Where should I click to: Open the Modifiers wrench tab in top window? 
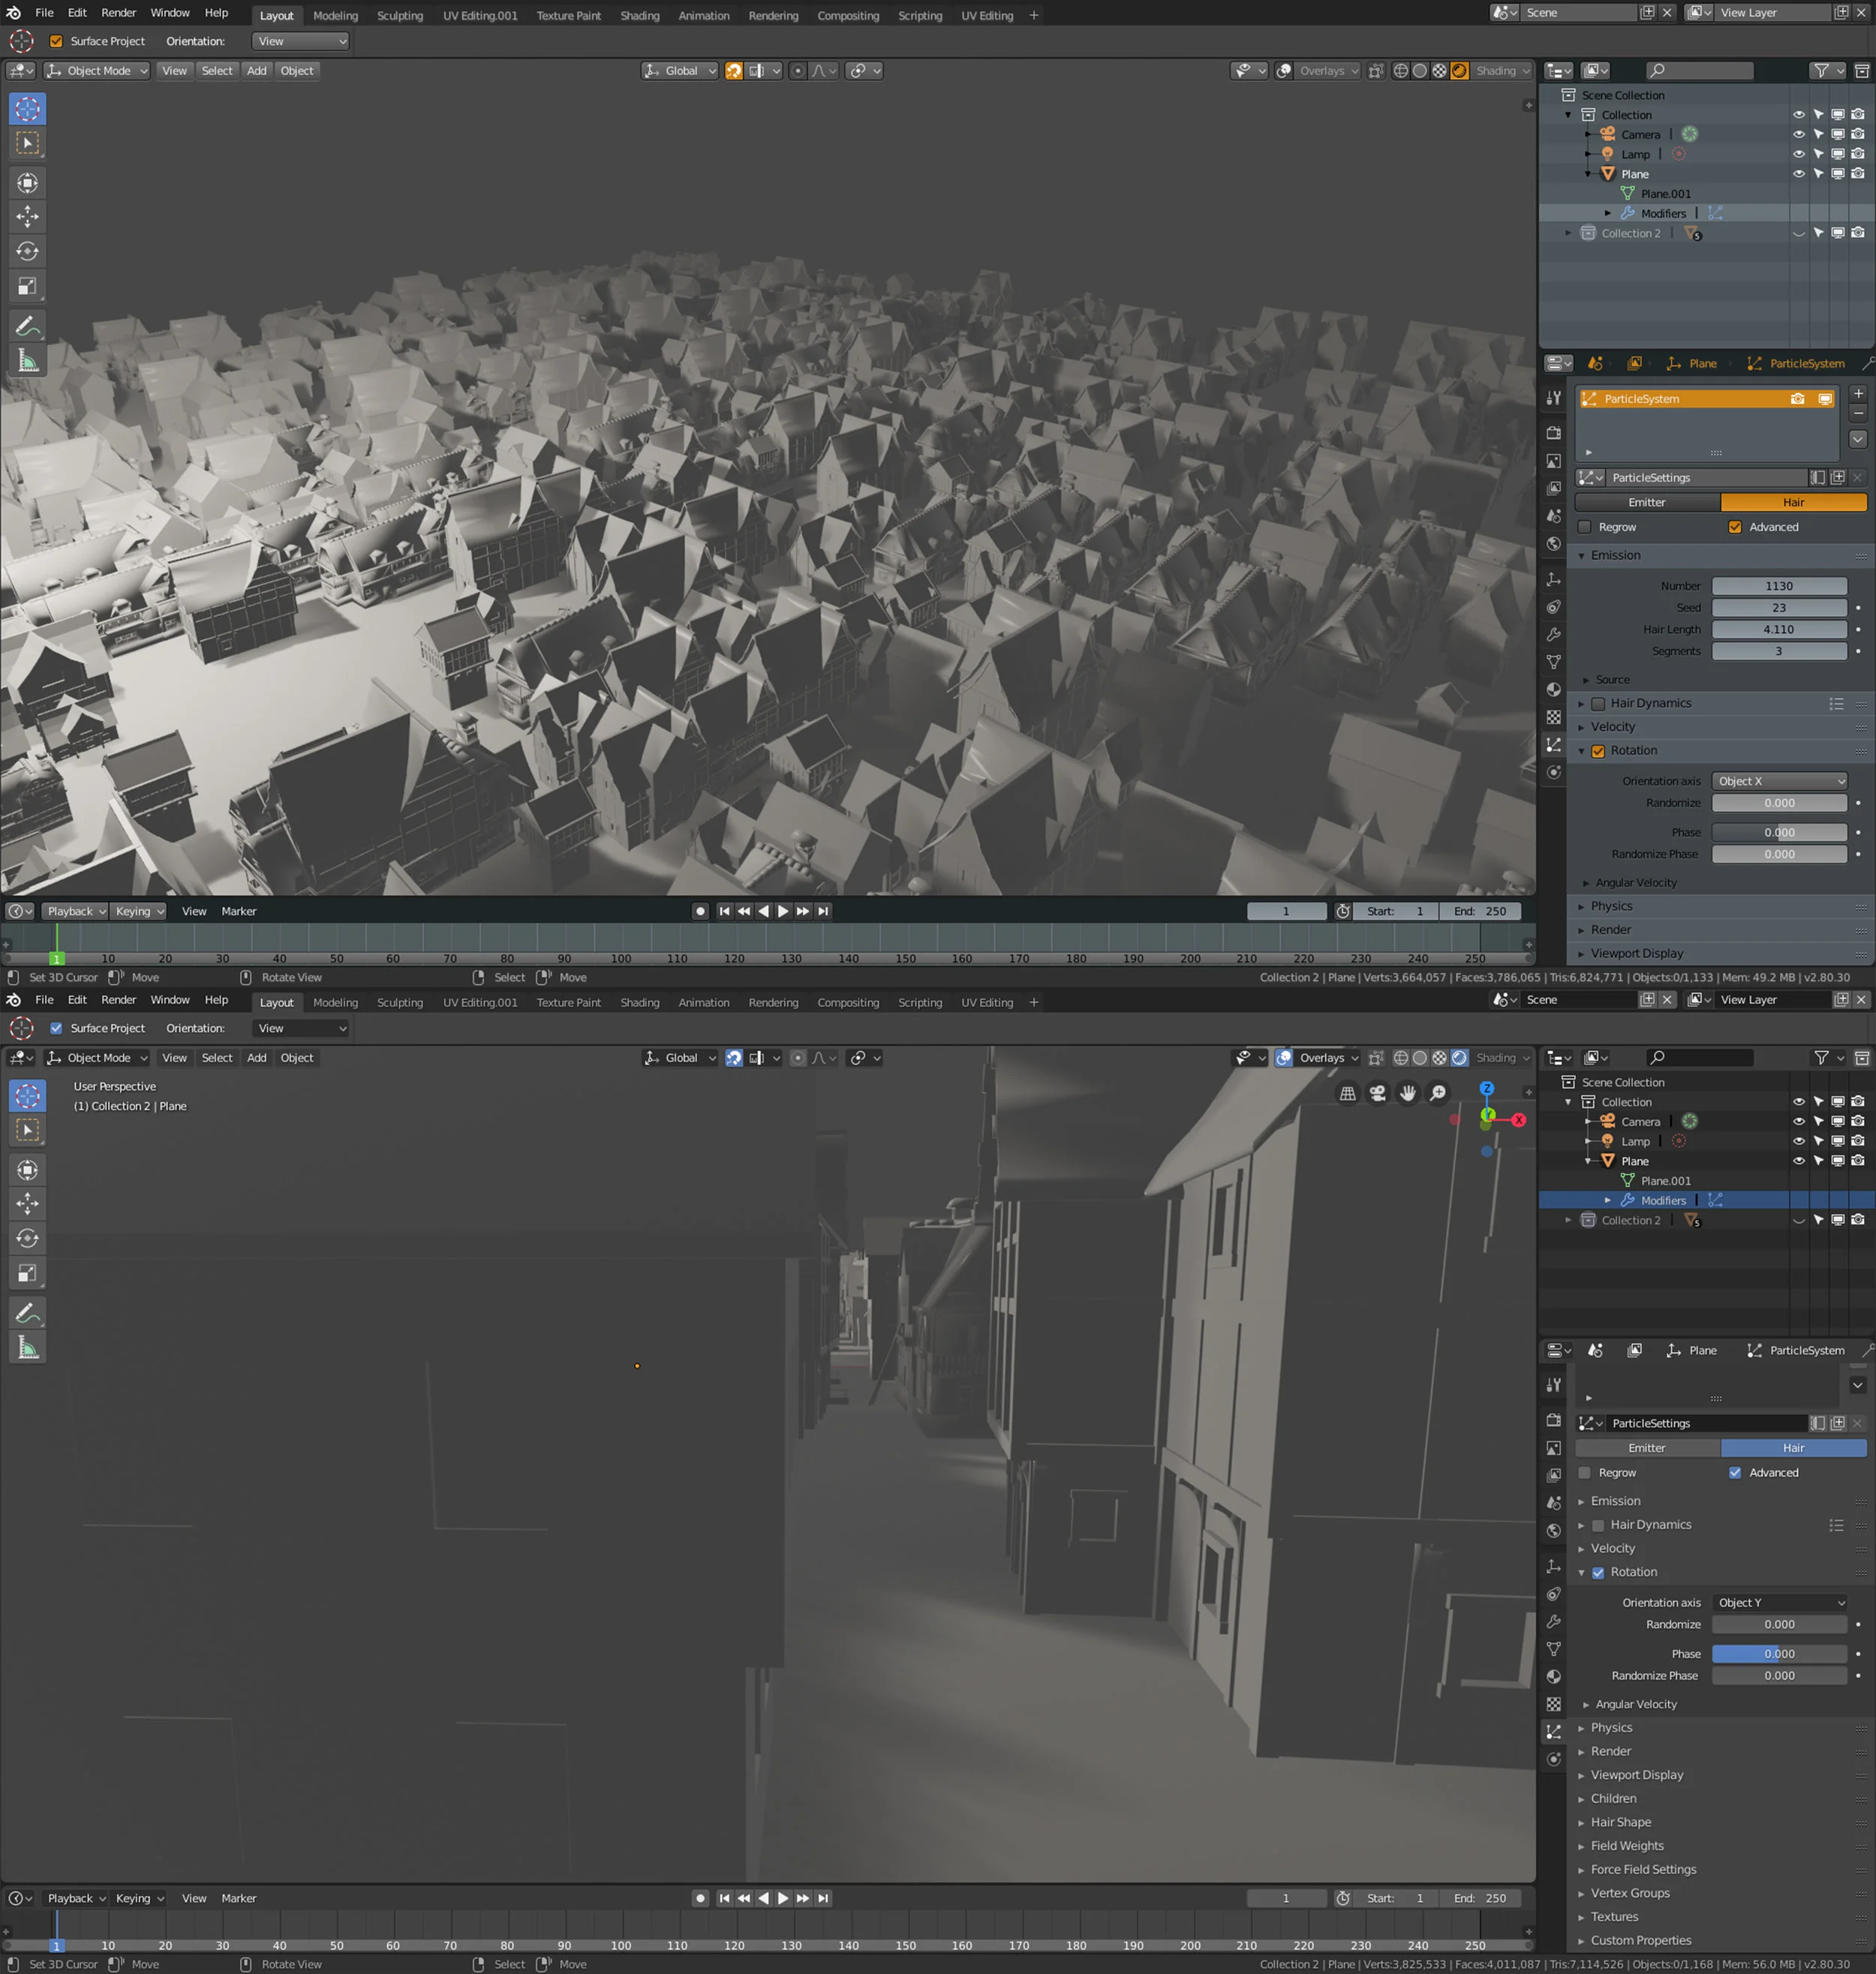(x=1553, y=634)
